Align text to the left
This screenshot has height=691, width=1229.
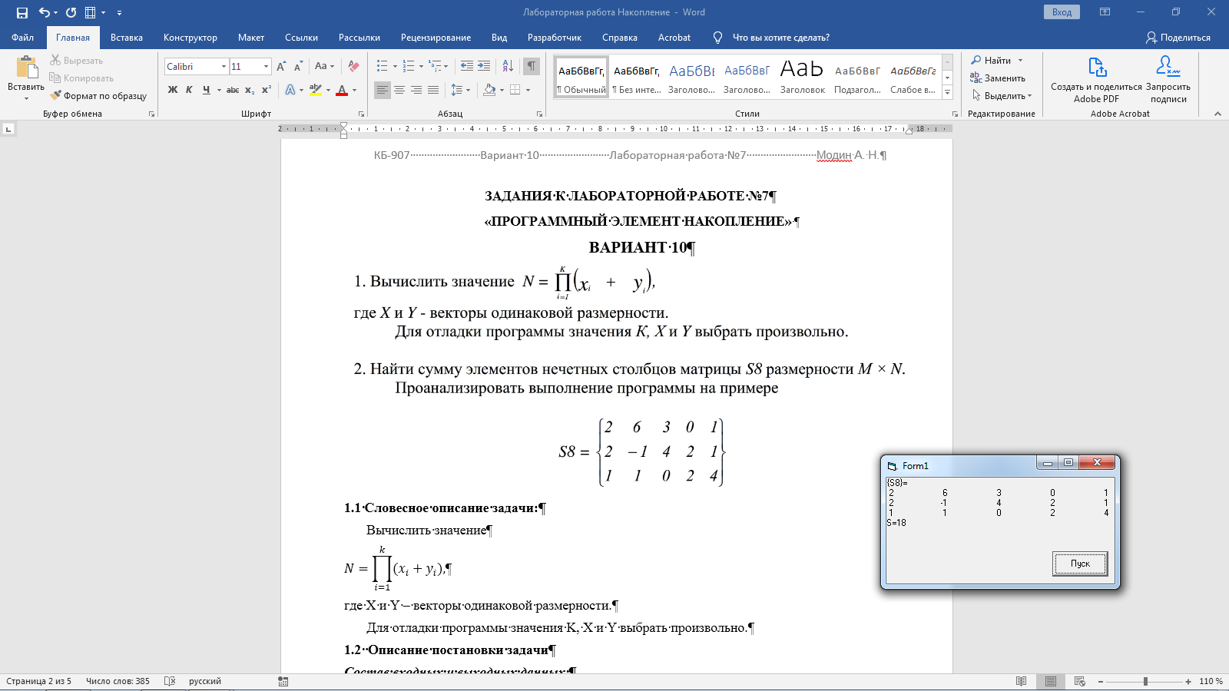point(383,90)
